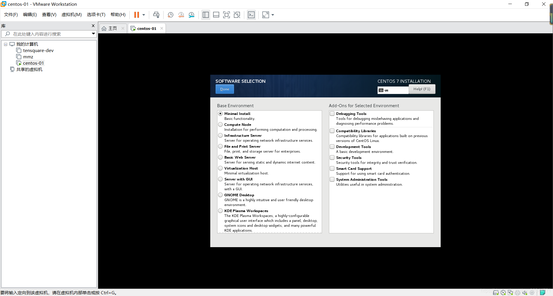Screen dimensions: 553x296
Task: Take a snapshot with the clock-plus icon
Action: (x=171, y=15)
